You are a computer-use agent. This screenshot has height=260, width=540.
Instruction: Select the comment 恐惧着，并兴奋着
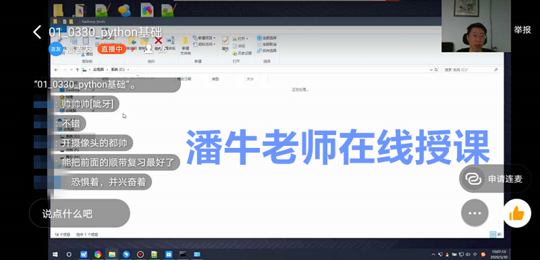109,182
